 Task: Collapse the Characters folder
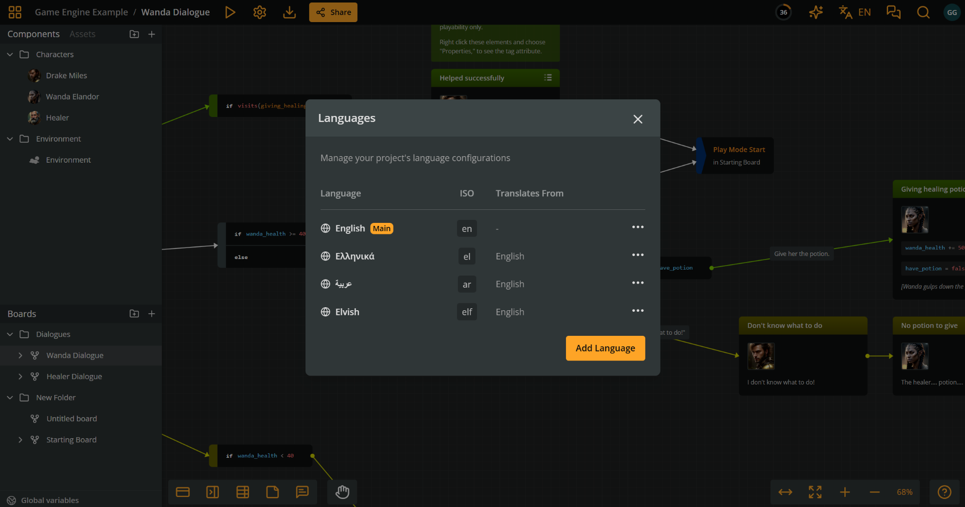9,54
